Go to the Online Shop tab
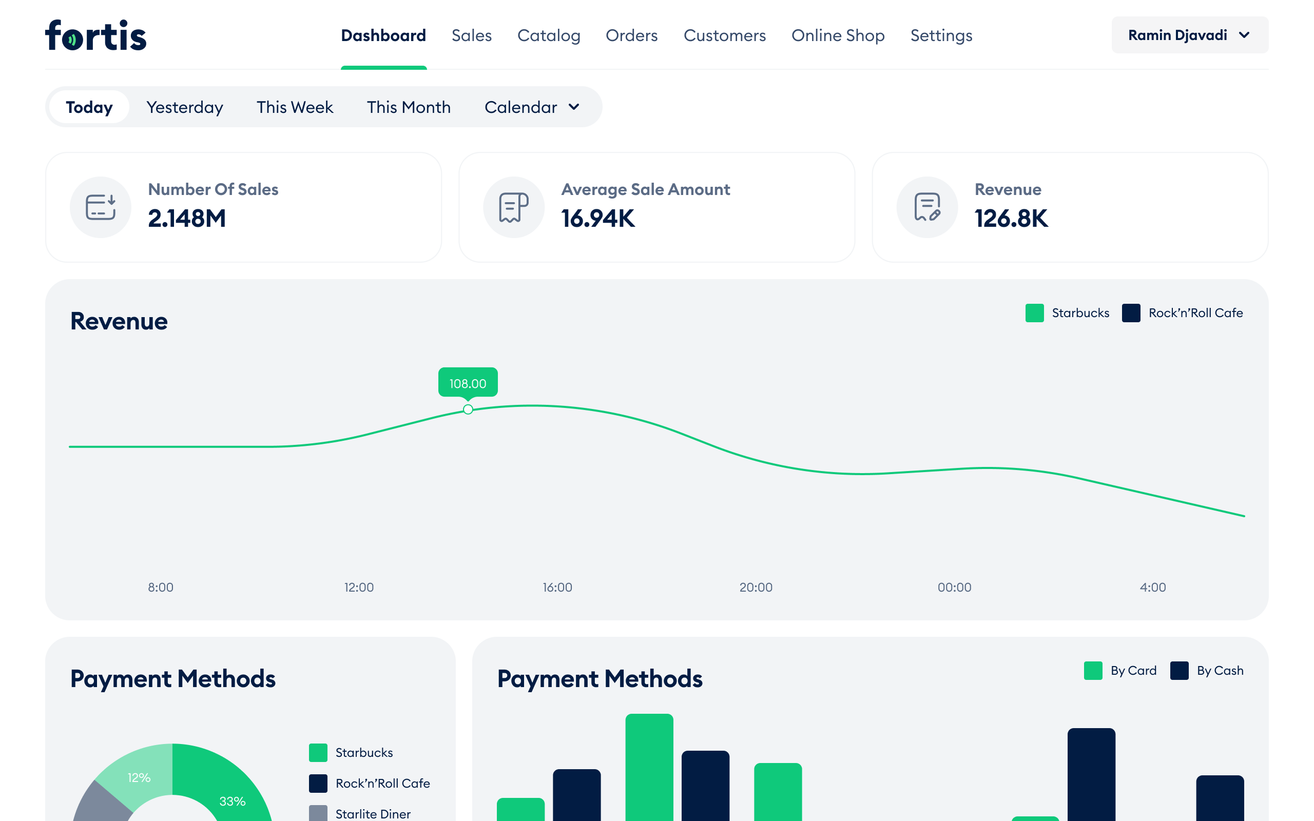 click(x=838, y=35)
